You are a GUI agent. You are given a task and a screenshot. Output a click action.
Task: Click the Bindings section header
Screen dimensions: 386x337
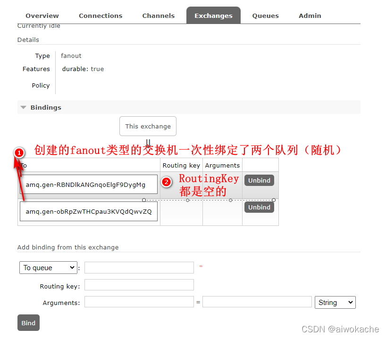(189, 107)
